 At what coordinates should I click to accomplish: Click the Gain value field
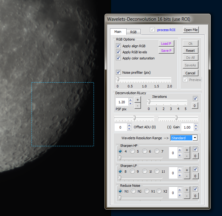[187, 127]
